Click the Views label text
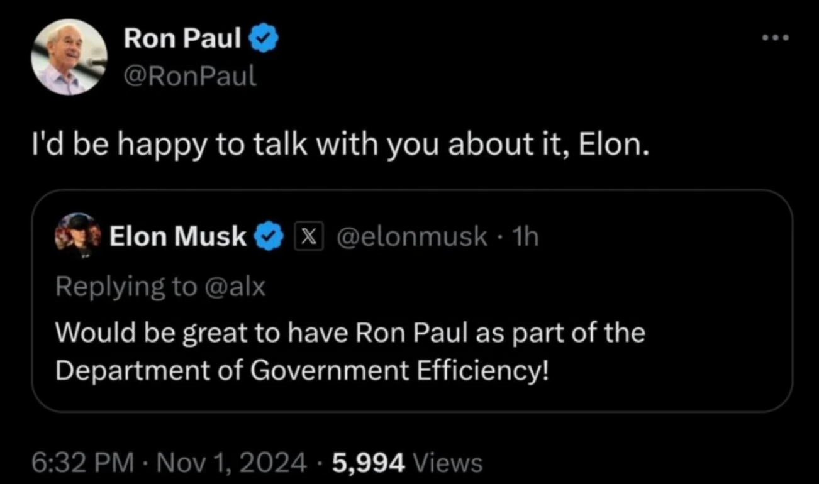The width and height of the screenshot is (819, 484). [x=450, y=463]
